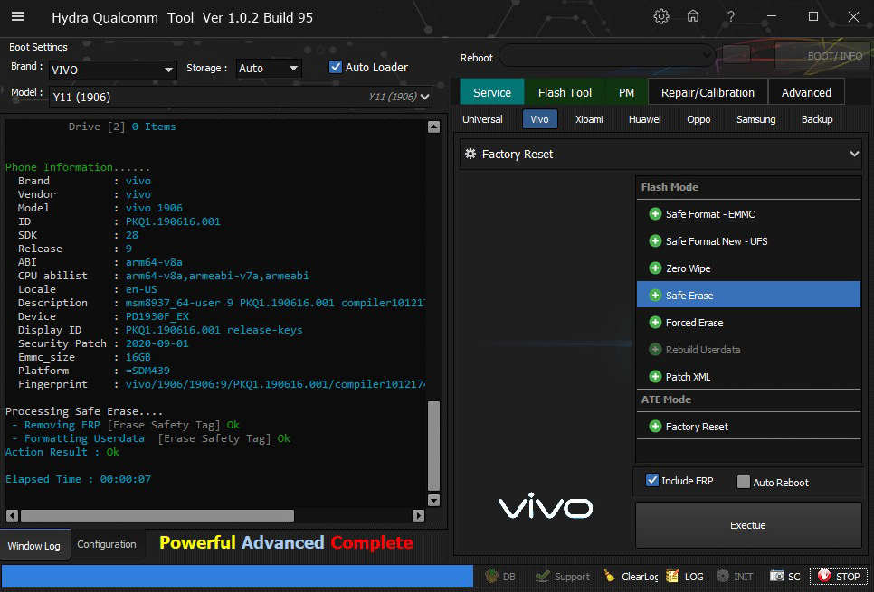874x592 pixels.
Task: Open the Advanced tab
Action: click(806, 92)
